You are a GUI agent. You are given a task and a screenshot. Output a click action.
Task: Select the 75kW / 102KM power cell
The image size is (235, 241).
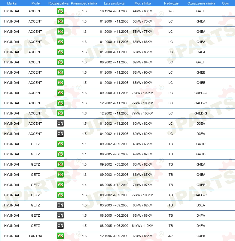click(x=142, y=93)
